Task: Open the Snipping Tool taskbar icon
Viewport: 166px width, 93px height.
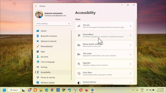Action: [x=75, y=90]
